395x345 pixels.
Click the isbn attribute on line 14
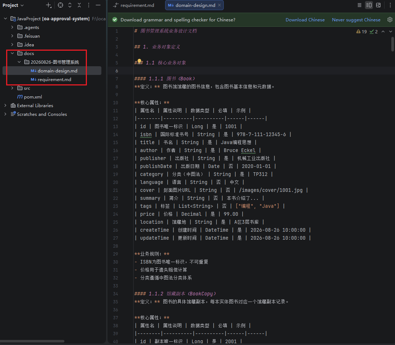[x=146, y=134]
